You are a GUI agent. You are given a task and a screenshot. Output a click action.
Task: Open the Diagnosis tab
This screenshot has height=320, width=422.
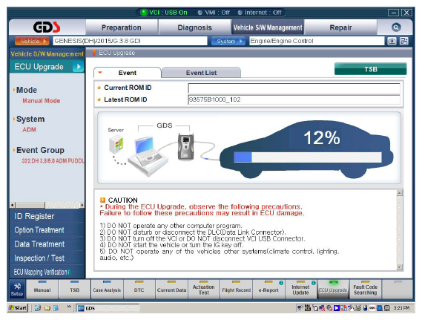point(194,27)
